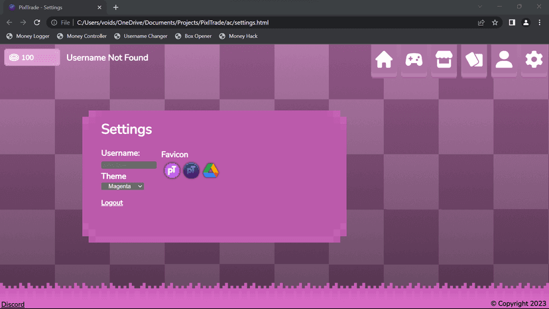Switch to PixlTrade - Settings tab
549x309 pixels.
[55, 7]
